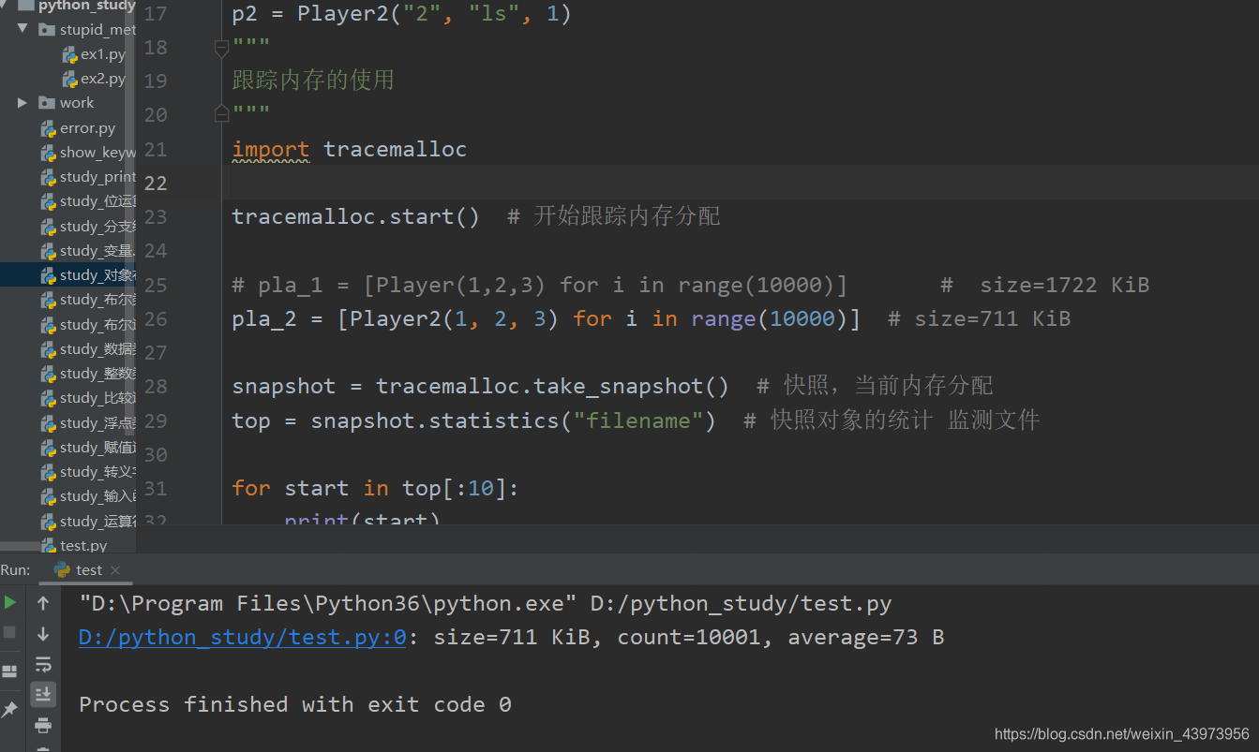This screenshot has height=752, width=1259.
Task: Rerun the test script with green arrow
Action: pyautogui.click(x=10, y=602)
